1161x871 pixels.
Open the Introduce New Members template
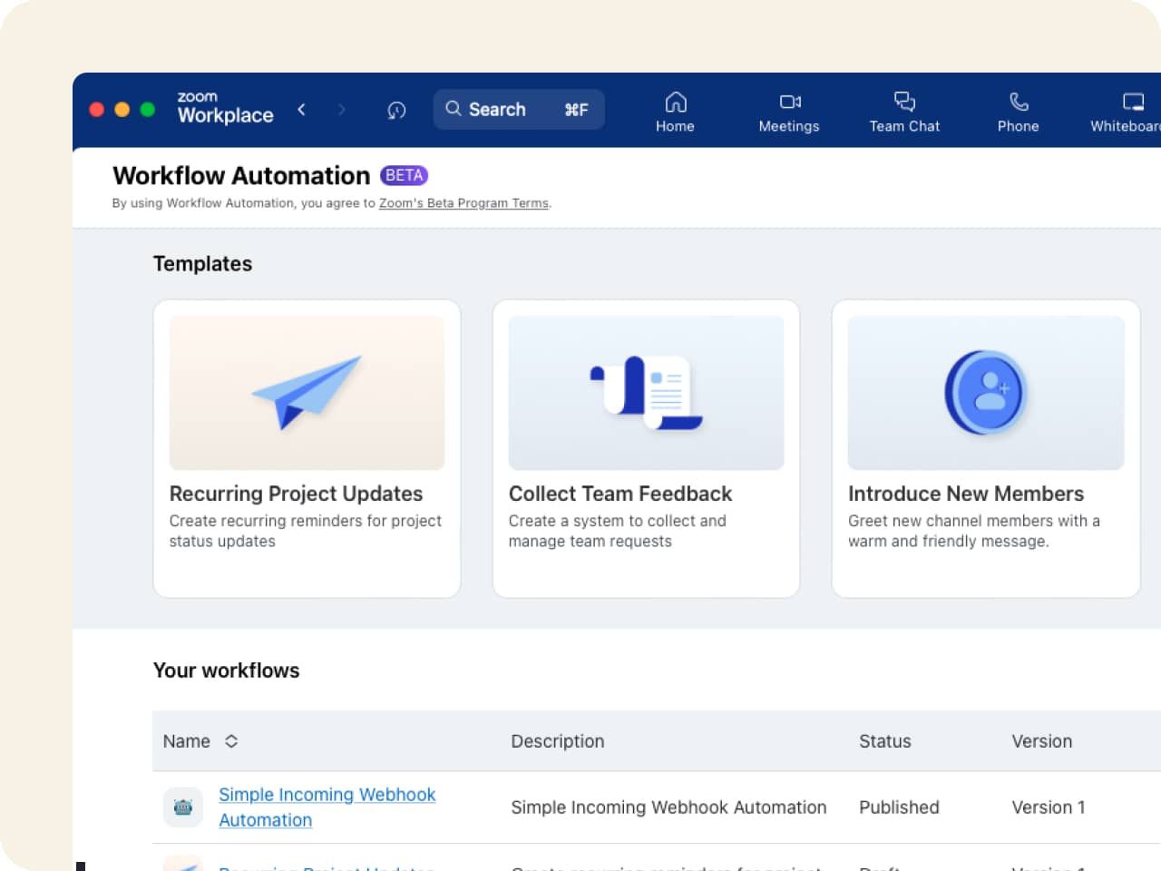pyautogui.click(x=985, y=448)
